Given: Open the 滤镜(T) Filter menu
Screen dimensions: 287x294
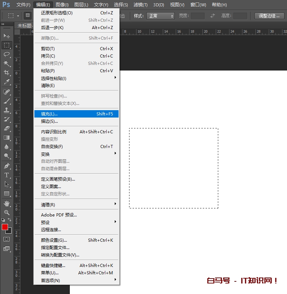Looking at the screenshot, I should coord(140,5).
